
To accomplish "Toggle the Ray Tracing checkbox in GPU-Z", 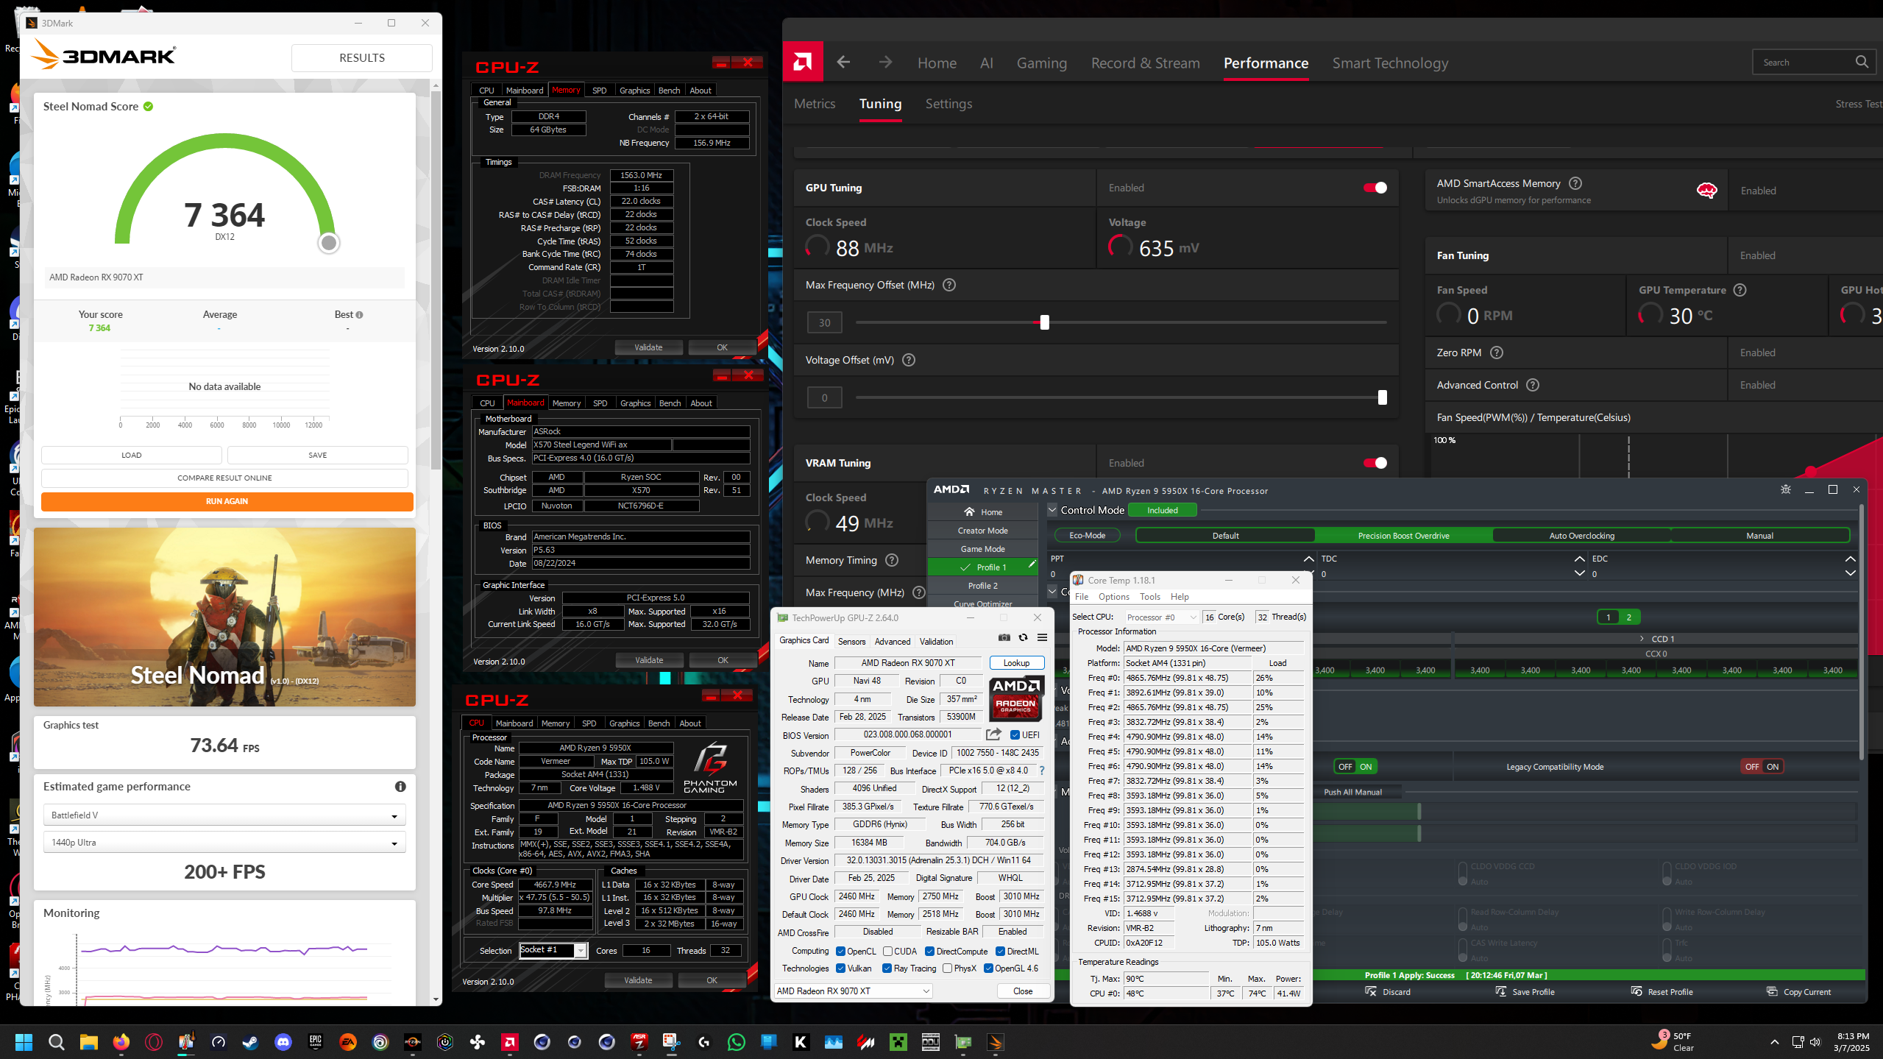I will [887, 968].
